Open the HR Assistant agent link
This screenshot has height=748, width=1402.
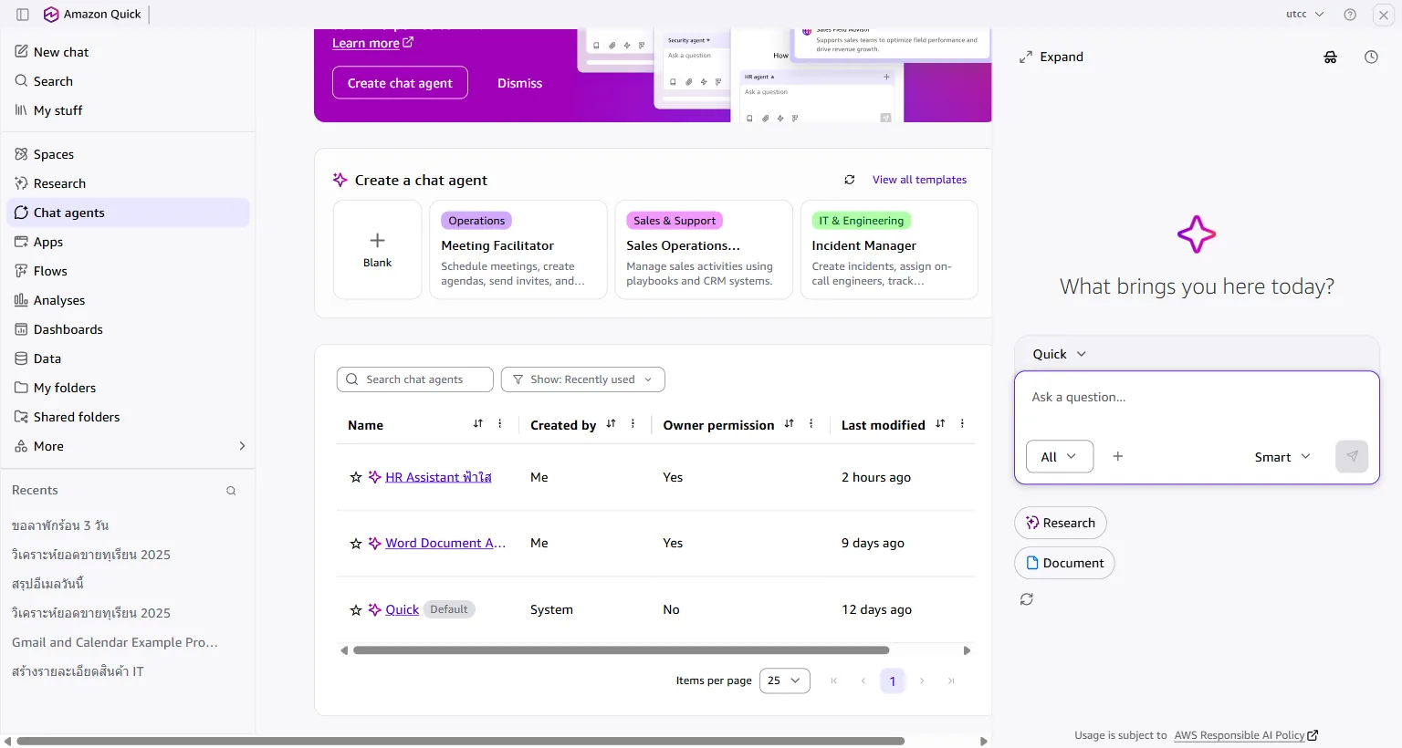tap(438, 477)
